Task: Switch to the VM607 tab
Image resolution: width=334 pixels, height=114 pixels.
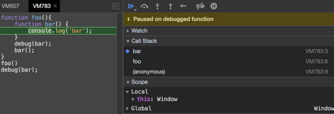Action: [x=10, y=6]
